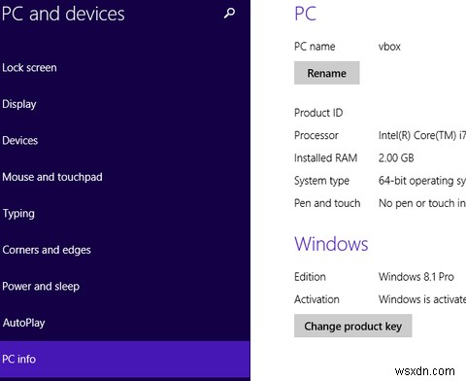Click the Processor value Intel(R) Core(TM)

[422, 135]
